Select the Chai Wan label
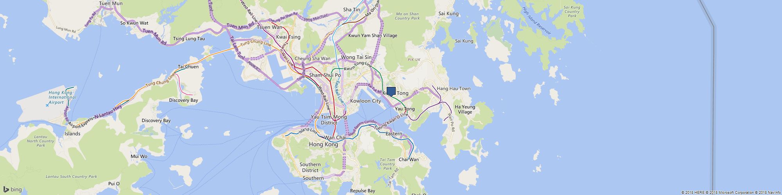Image resolution: width=782 pixels, height=195 pixels. pyautogui.click(x=409, y=160)
